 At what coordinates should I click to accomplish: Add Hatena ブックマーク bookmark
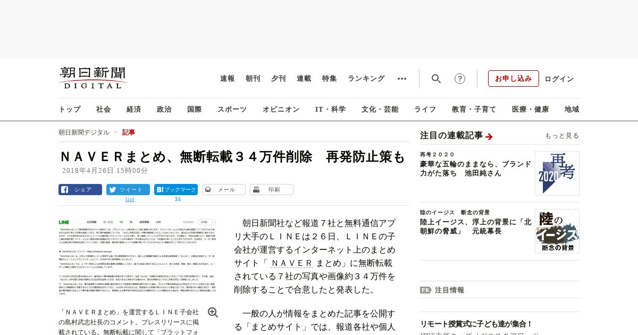point(176,189)
